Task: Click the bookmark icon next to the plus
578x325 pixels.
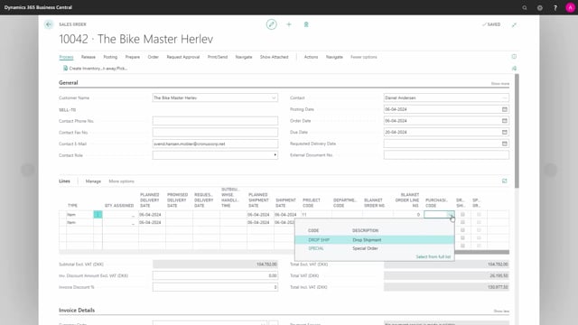Action: pos(306,24)
